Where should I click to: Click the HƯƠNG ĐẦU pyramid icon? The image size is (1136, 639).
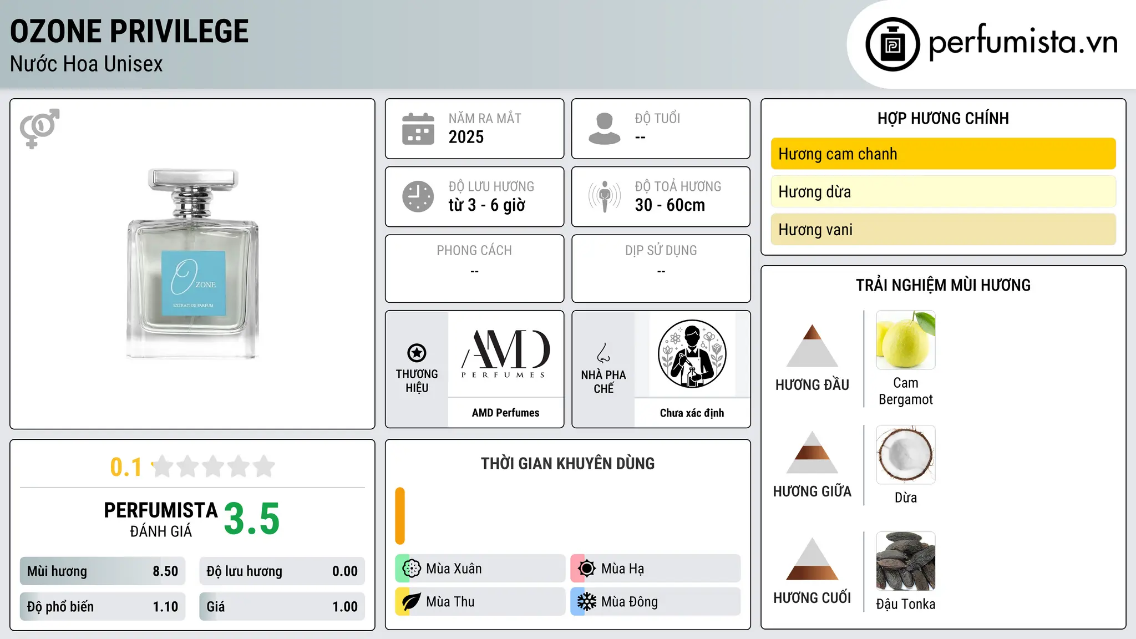coord(812,346)
